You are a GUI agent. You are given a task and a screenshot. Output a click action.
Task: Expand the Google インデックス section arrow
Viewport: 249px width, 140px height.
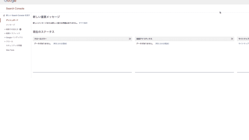(5, 37)
